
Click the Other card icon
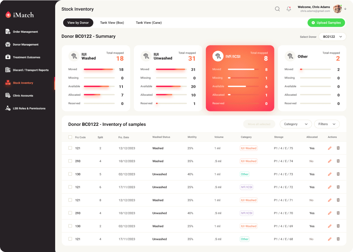[x=290, y=56]
